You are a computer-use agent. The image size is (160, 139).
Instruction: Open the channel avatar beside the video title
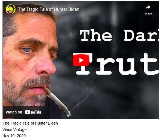tap(11, 9)
